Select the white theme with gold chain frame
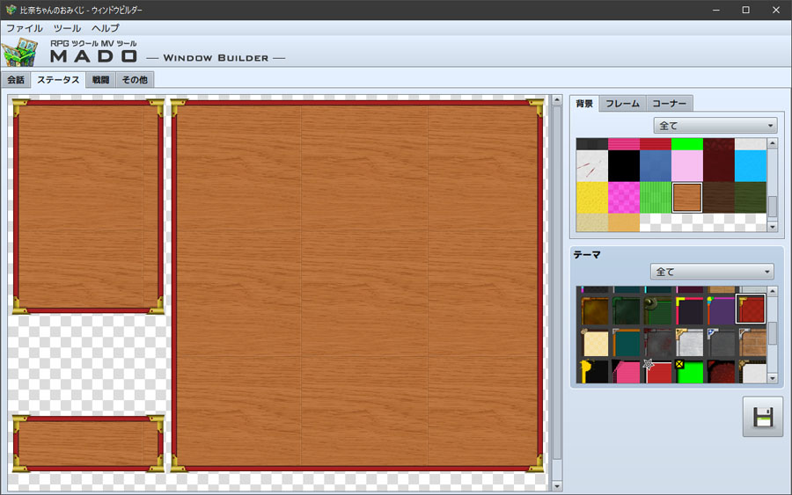This screenshot has height=495, width=792. tap(752, 371)
